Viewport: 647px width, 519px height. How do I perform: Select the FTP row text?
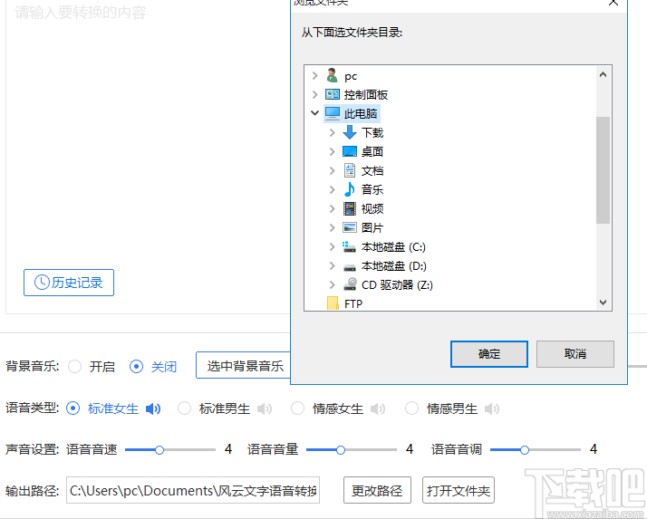click(x=353, y=303)
